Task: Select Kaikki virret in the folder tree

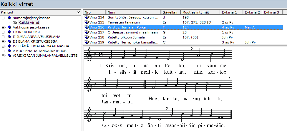Action: [29, 23]
